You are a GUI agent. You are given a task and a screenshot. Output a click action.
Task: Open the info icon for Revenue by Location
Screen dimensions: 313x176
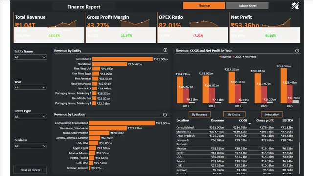(165, 115)
